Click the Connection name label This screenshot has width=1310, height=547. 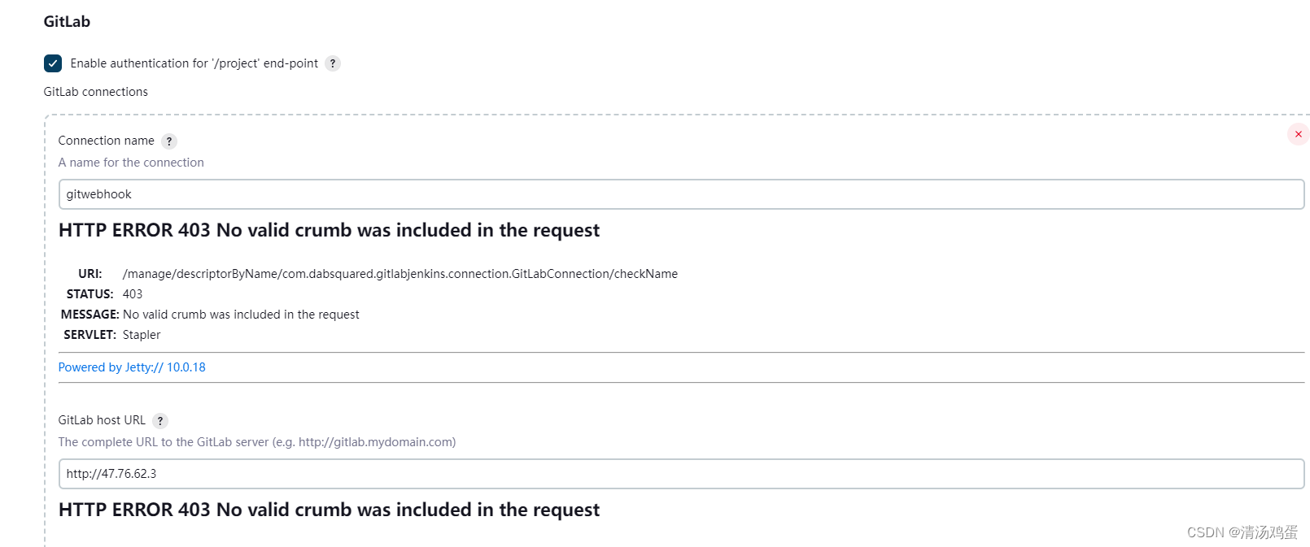[107, 141]
